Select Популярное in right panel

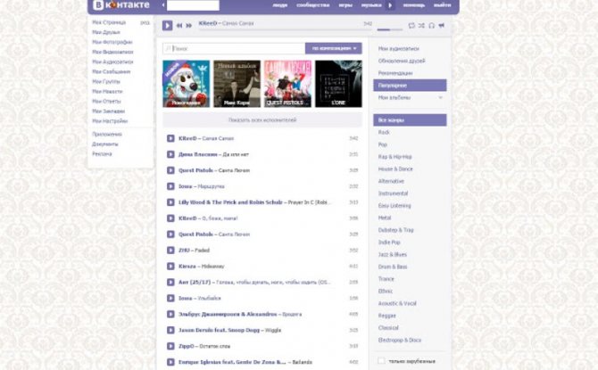pos(410,86)
